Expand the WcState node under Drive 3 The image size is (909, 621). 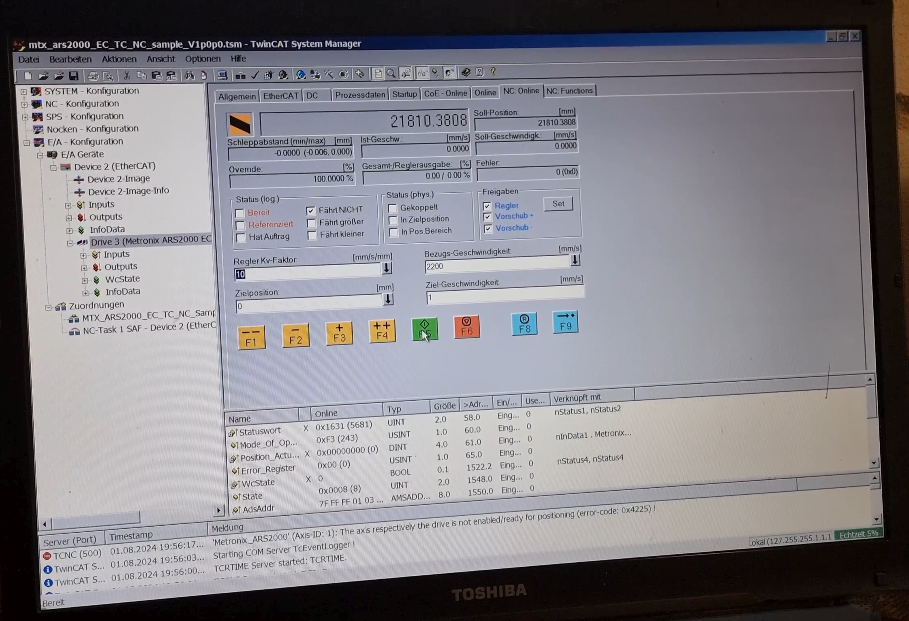pyautogui.click(x=84, y=280)
